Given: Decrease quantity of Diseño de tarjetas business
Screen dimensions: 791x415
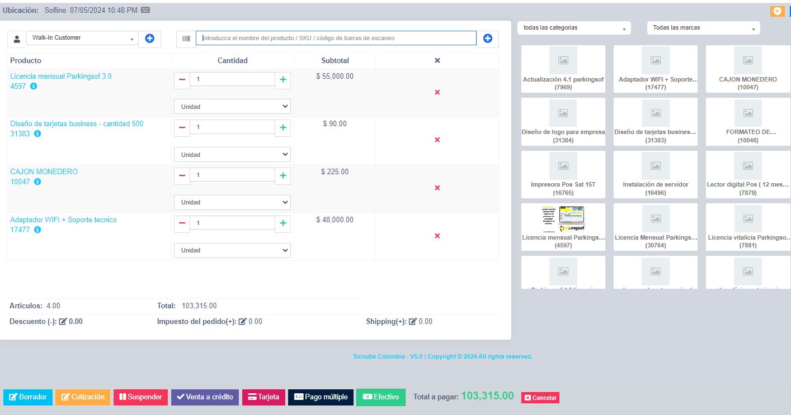Looking at the screenshot, I should point(182,127).
